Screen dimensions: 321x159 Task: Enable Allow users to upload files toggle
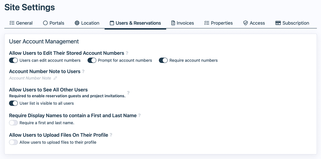(x=13, y=142)
